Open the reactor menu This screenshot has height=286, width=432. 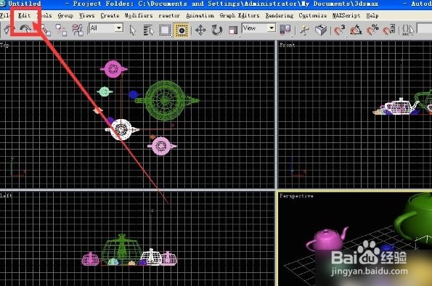coord(169,16)
